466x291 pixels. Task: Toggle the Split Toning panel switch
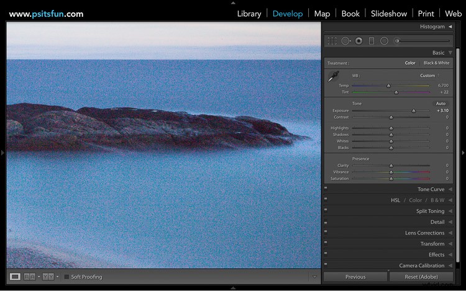pos(326,210)
